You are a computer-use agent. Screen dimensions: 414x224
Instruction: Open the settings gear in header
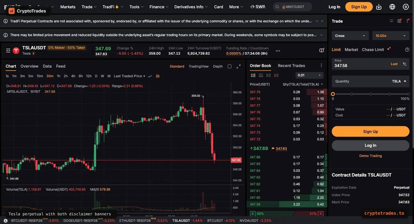[406, 7]
